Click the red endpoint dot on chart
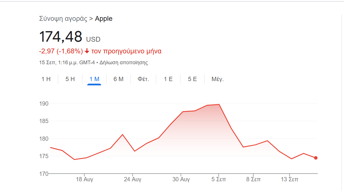 (315, 158)
